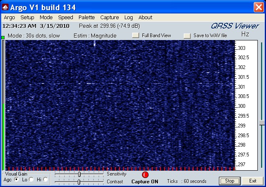
Task: Click the 301.5 Hz scale label
Action: coord(243,77)
